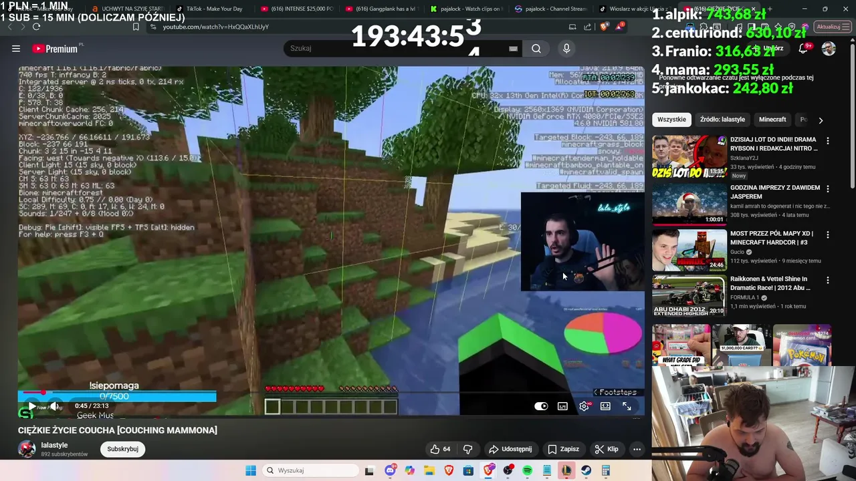Open options for MOST PRZEZ PÓŁ MAPY video

(828, 234)
